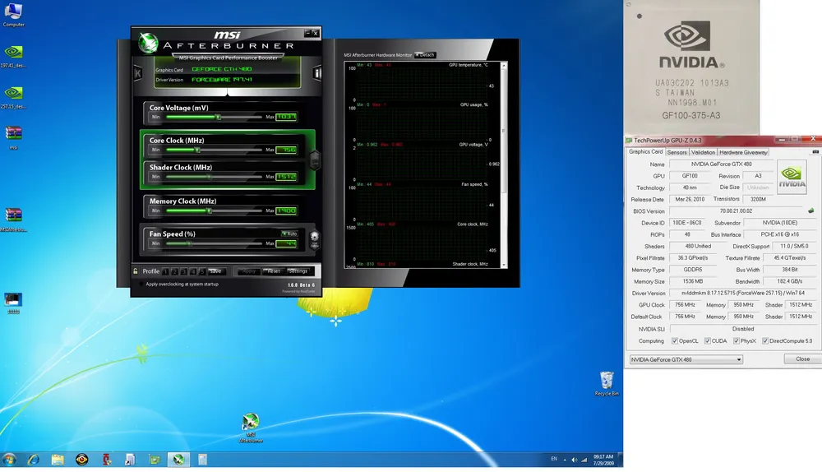Click the Kombustor "K" side button
The image size is (822, 472).
click(x=137, y=73)
